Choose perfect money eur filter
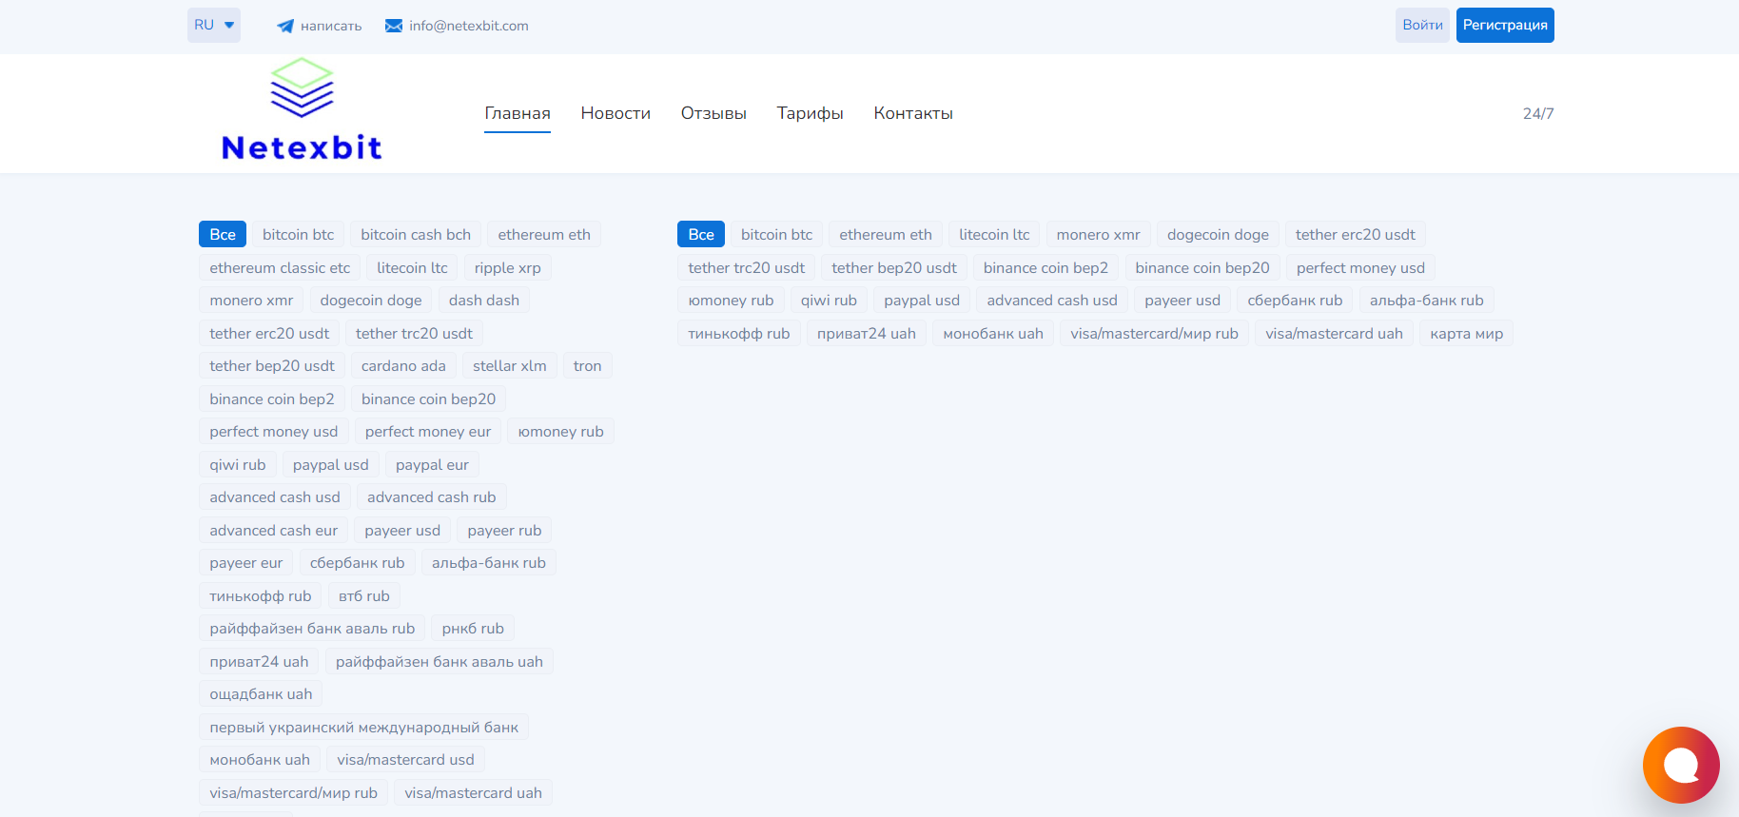Image resolution: width=1739 pixels, height=817 pixels. coord(428,432)
